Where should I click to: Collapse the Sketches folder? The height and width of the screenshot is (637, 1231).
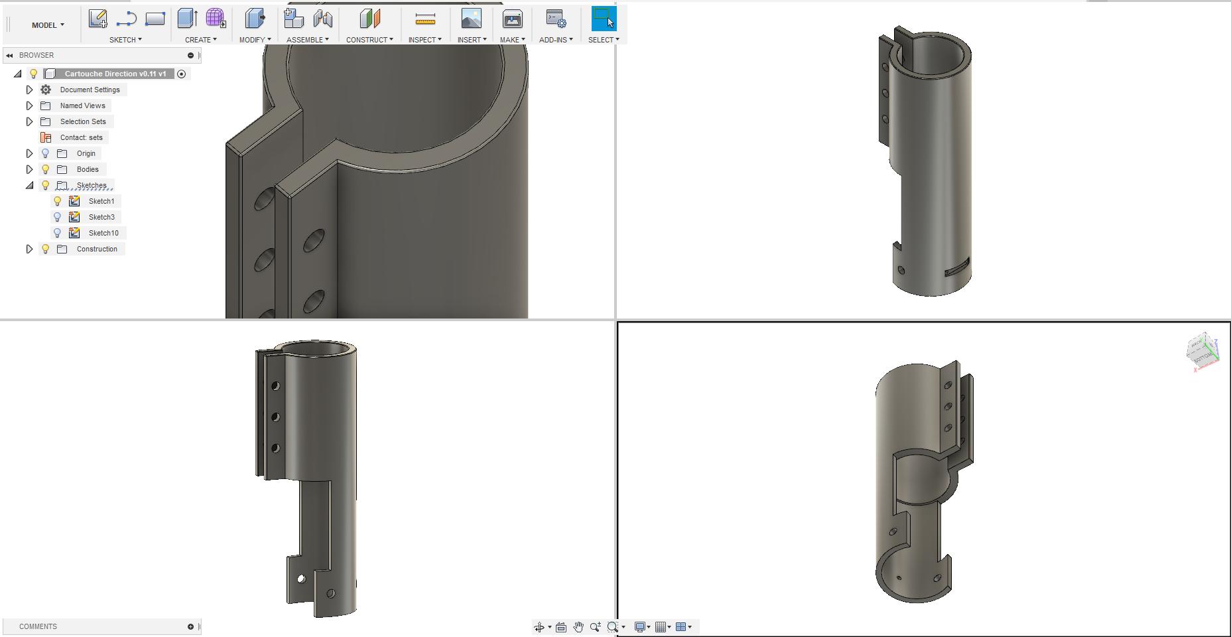pyautogui.click(x=29, y=185)
